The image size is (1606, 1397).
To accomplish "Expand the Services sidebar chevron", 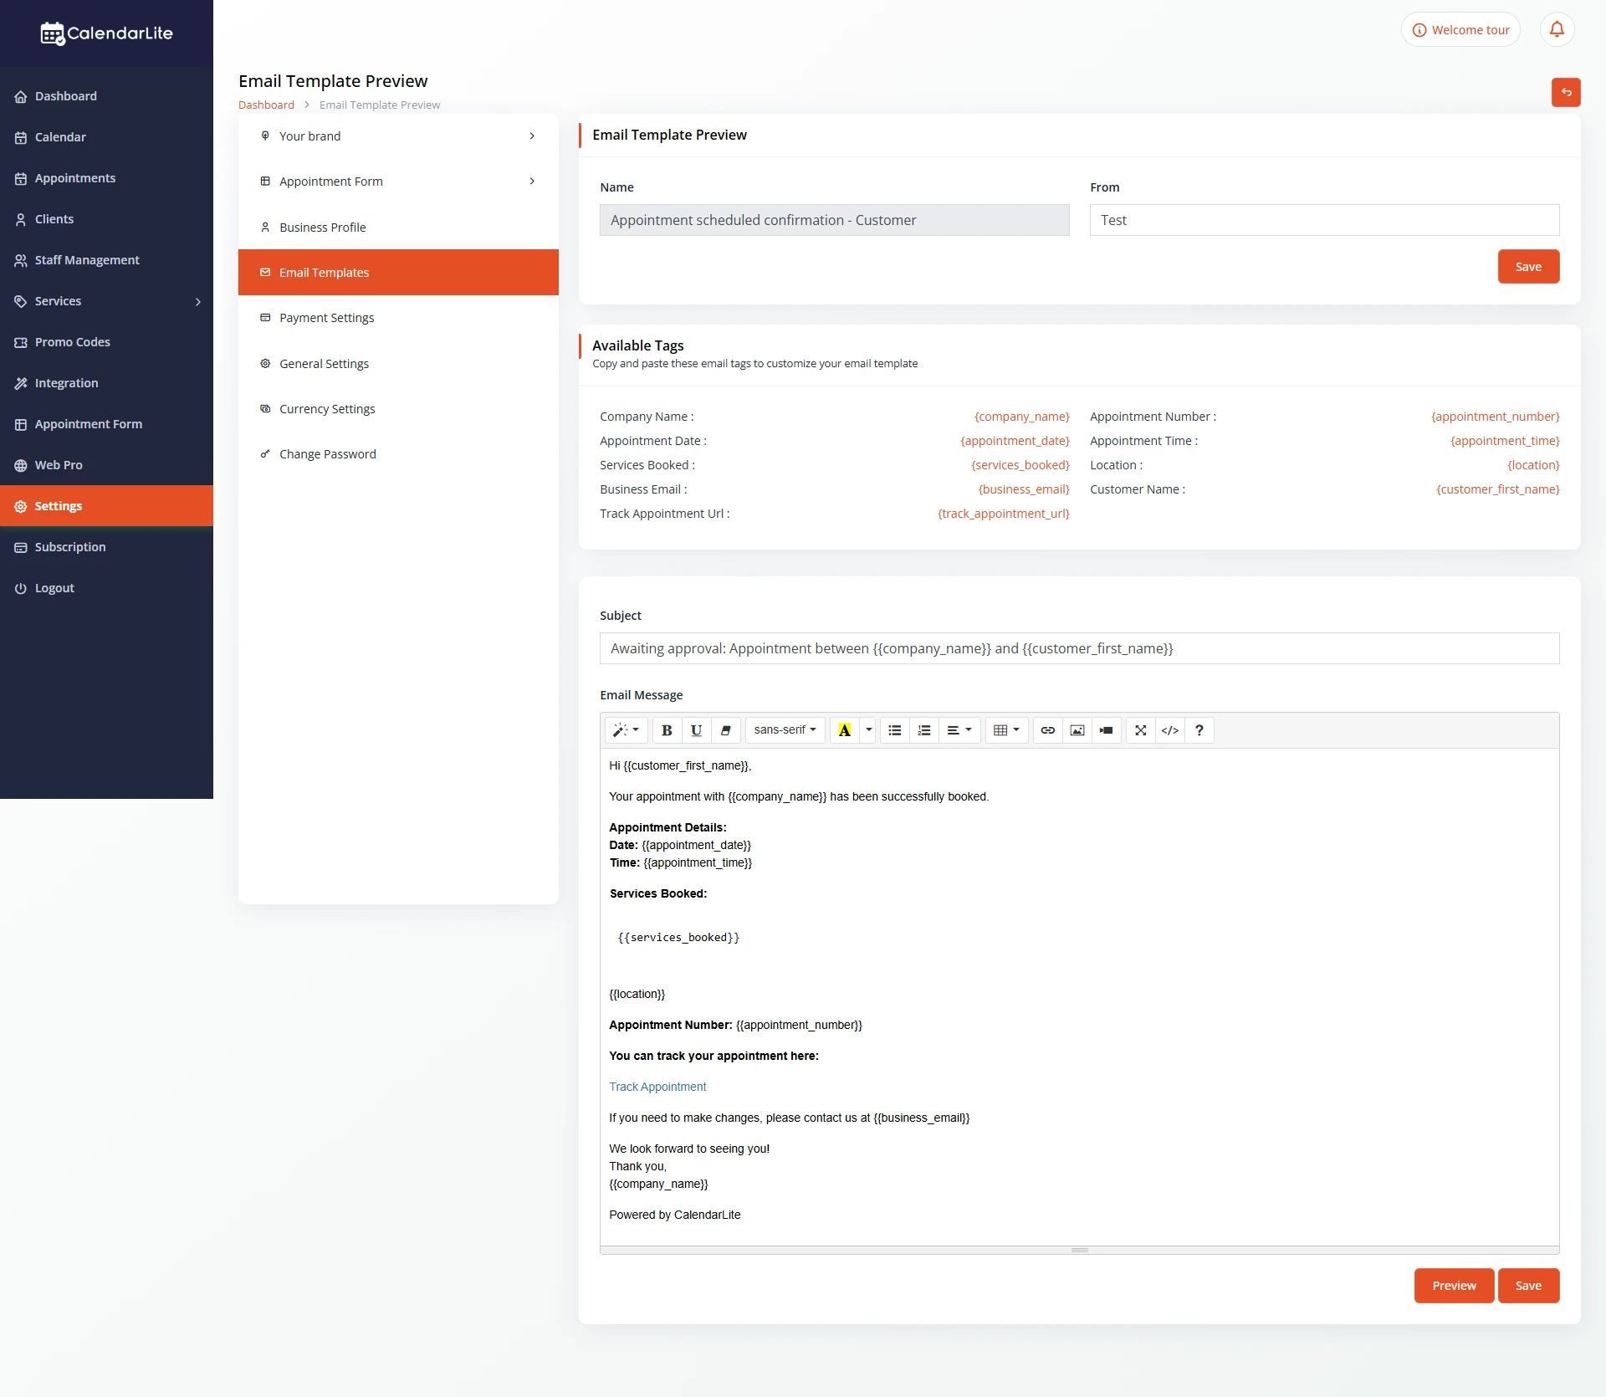I will [x=198, y=301].
